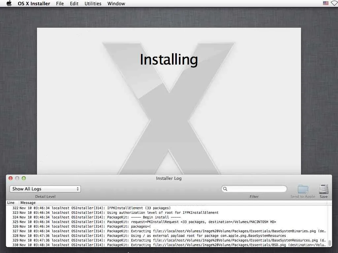Click the Wi-Fi status icon in menu bar
The image size is (338, 253).
pos(335,3)
